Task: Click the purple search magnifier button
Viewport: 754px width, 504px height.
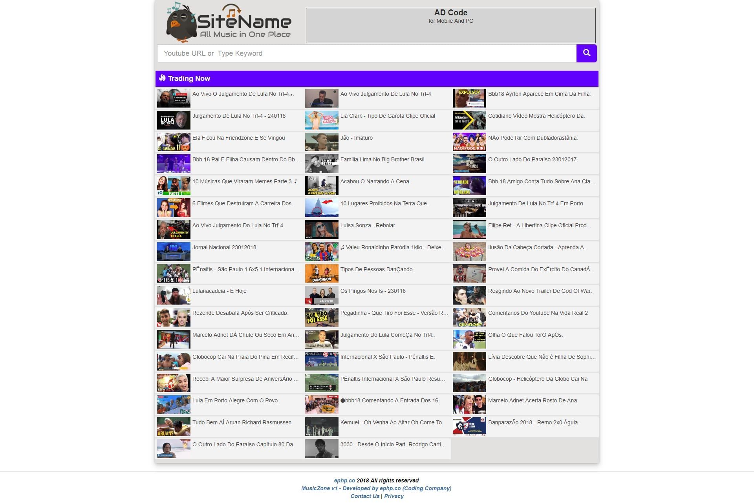Action: tap(586, 53)
